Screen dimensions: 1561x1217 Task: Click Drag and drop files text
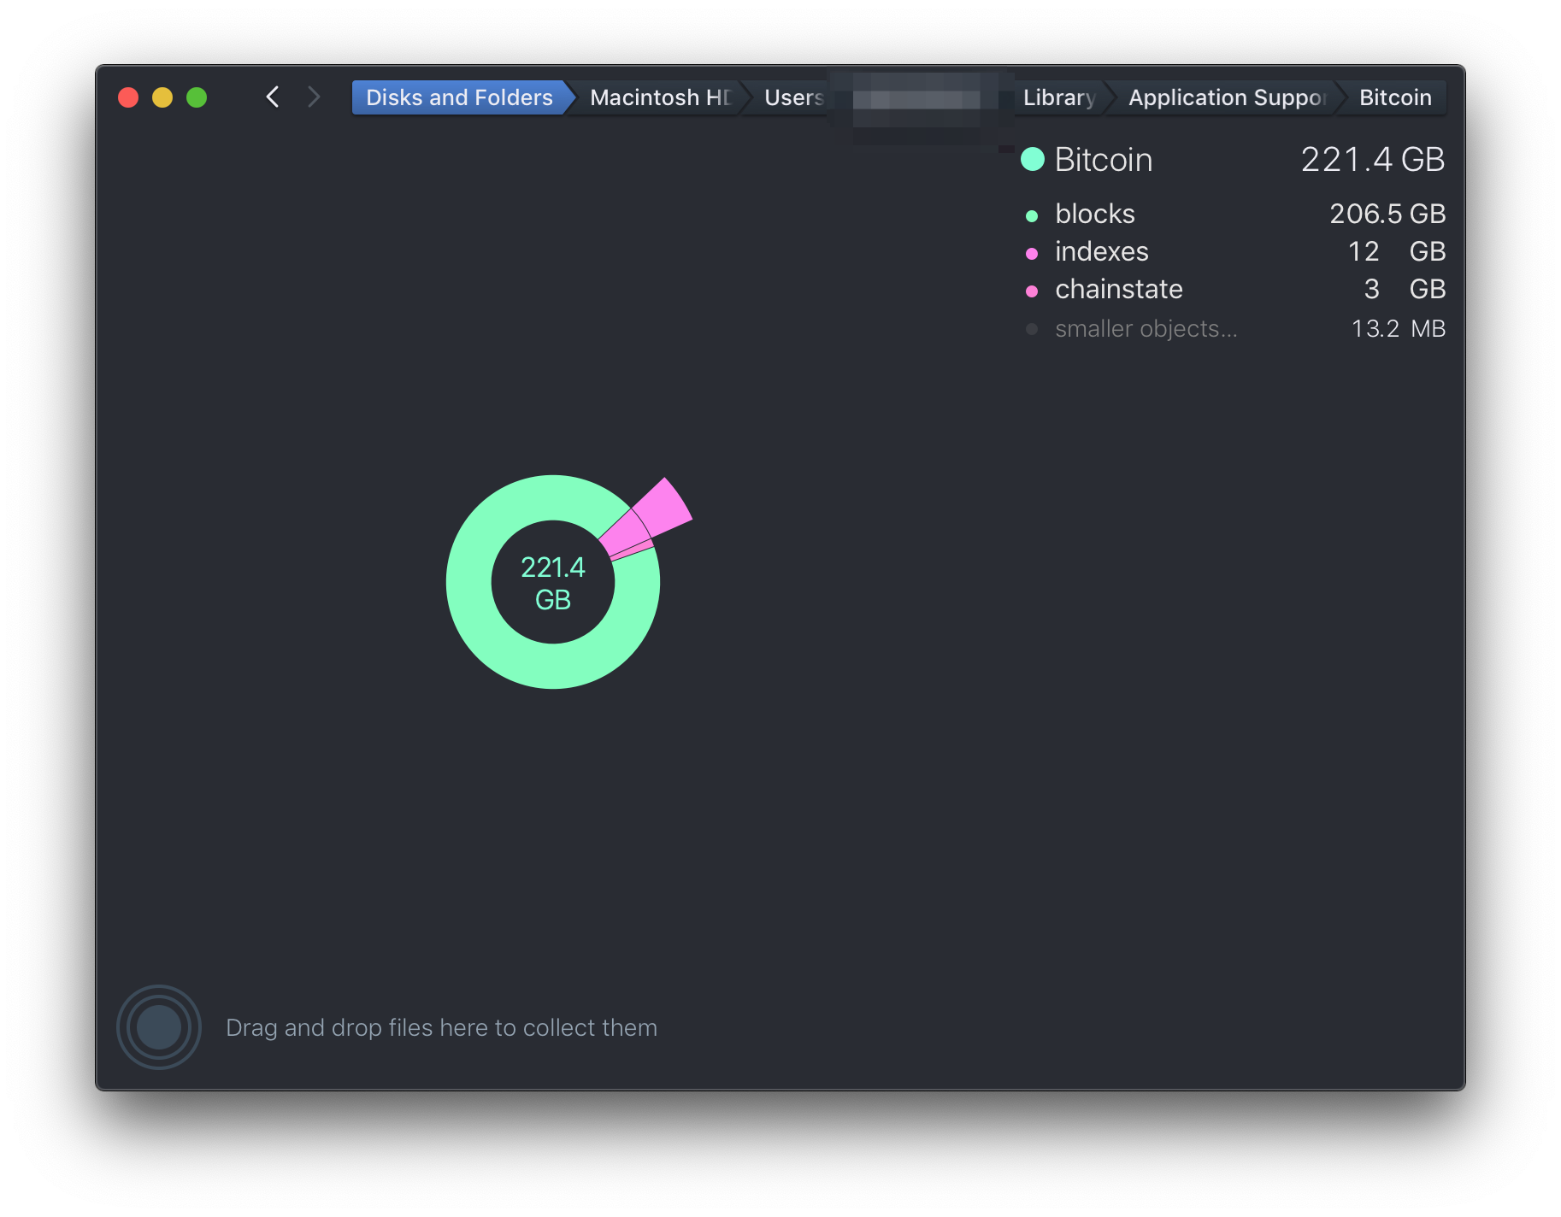click(440, 1026)
